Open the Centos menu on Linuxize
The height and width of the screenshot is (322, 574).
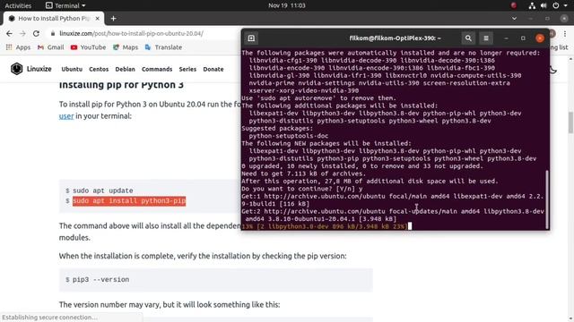(x=99, y=69)
